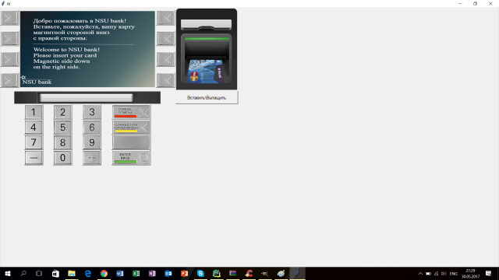Open Task View from the taskbar

(39, 273)
